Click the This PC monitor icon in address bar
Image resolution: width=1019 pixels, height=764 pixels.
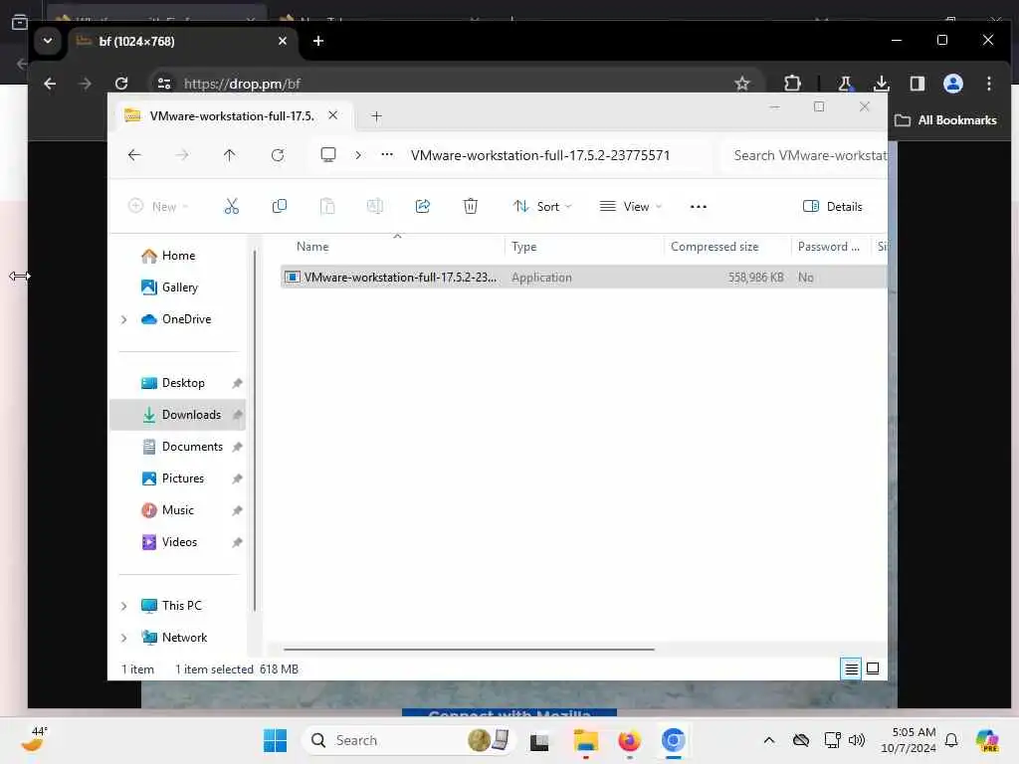click(328, 154)
